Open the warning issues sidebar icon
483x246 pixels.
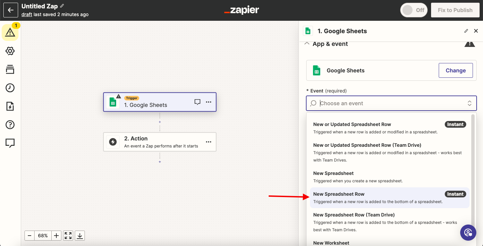(10, 33)
